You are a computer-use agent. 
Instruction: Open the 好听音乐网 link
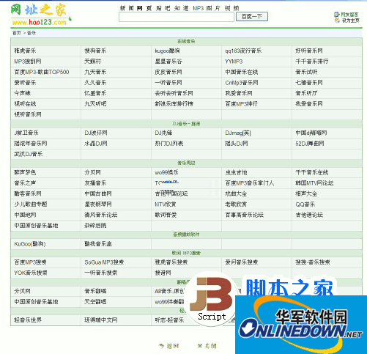(x=309, y=51)
